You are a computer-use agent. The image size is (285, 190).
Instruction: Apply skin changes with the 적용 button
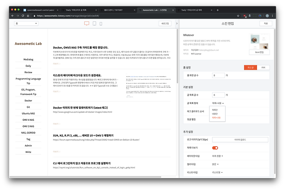266,23
